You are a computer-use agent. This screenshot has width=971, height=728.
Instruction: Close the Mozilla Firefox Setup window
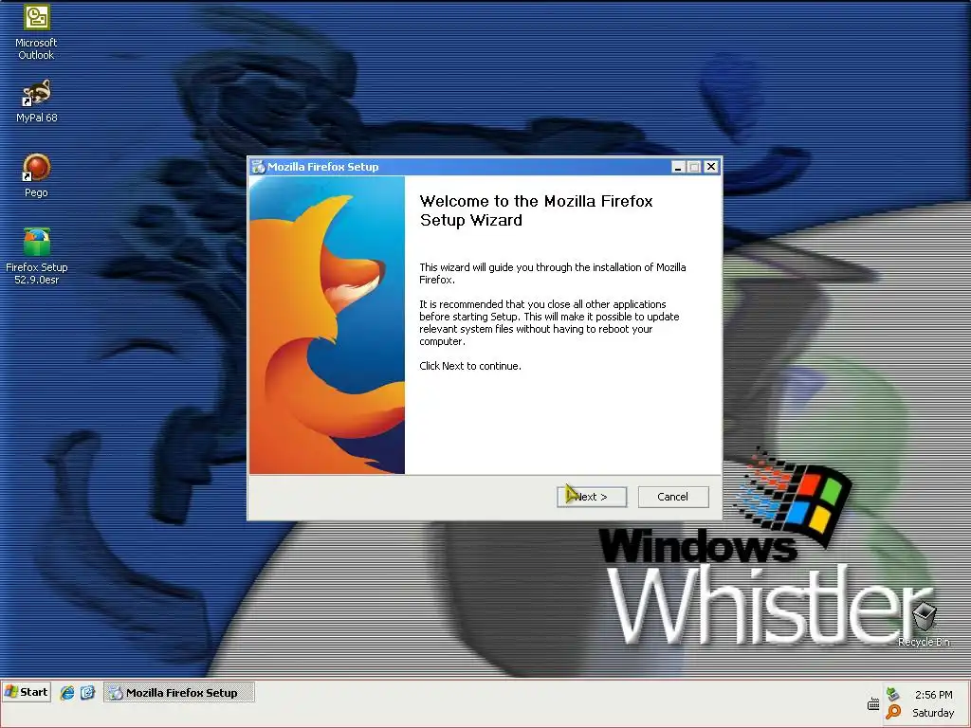point(711,167)
